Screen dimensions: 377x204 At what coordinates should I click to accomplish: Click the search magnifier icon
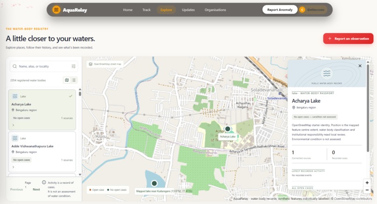pos(14,66)
